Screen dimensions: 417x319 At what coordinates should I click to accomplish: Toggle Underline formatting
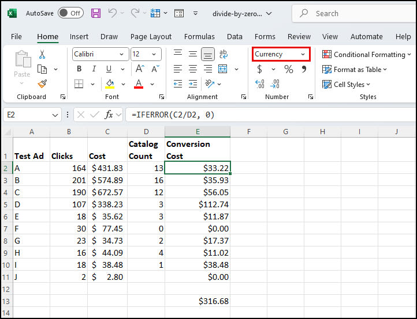109,69
